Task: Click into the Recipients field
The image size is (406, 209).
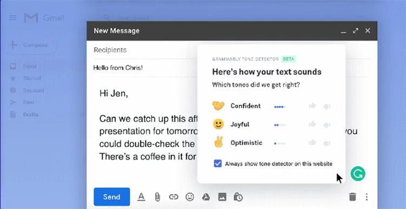Action: tap(145, 50)
